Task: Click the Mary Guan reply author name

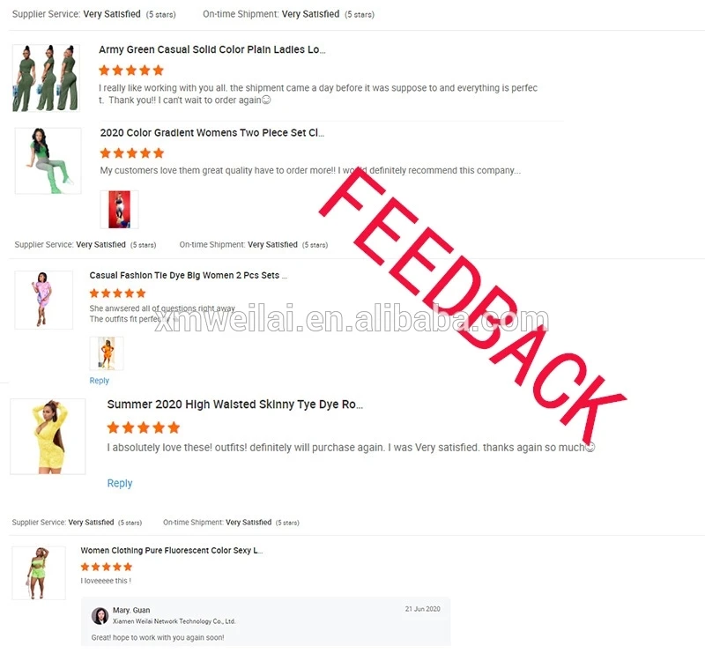Action: 131,610
